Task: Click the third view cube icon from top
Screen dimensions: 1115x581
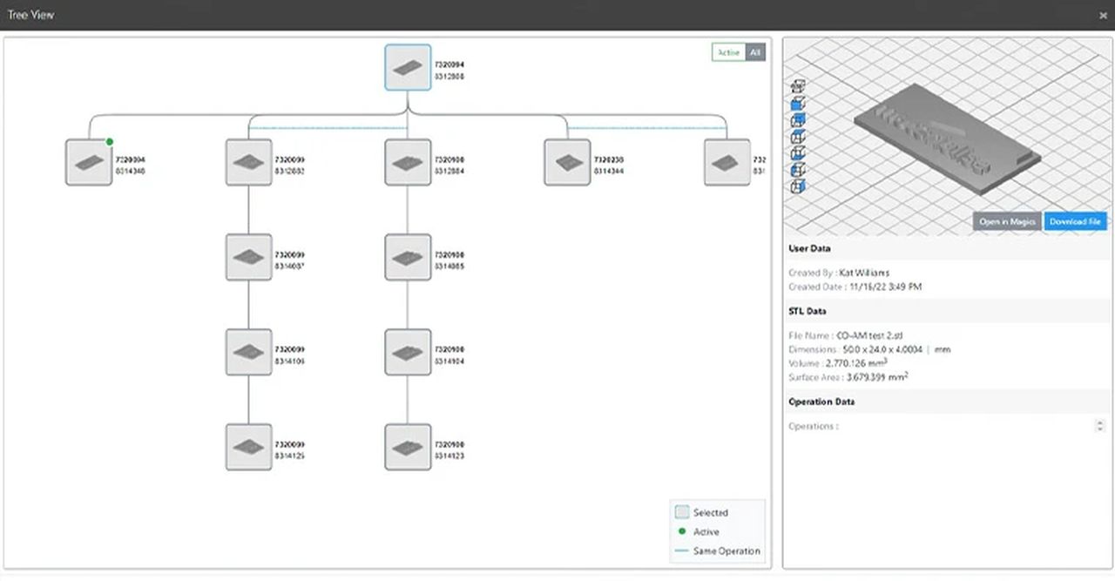Action: (798, 119)
